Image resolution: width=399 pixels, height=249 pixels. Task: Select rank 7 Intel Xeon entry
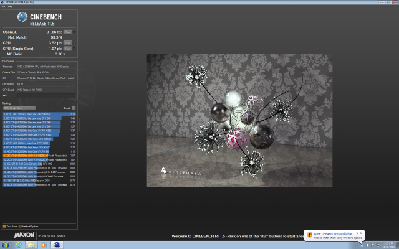coord(39,139)
